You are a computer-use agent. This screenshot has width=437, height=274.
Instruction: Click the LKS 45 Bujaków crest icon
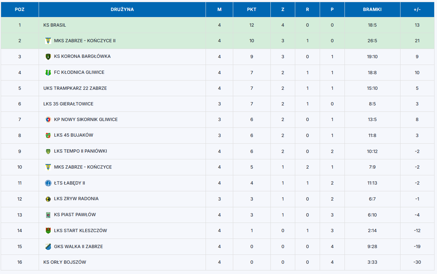tap(48, 135)
